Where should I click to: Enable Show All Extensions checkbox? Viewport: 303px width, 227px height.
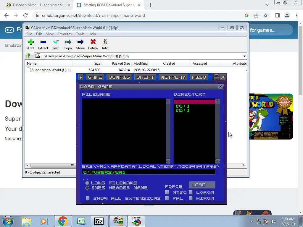click(x=88, y=198)
